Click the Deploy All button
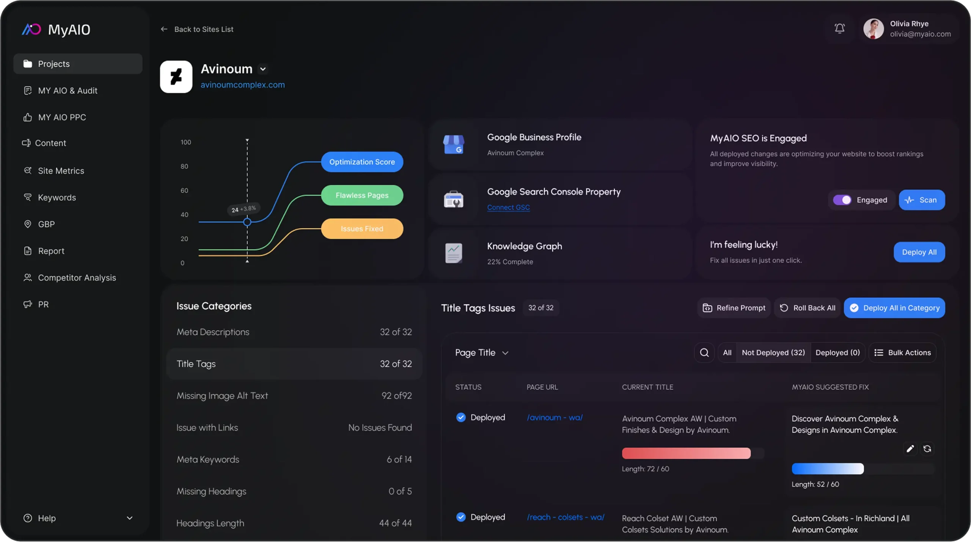This screenshot has width=971, height=542. (919, 252)
